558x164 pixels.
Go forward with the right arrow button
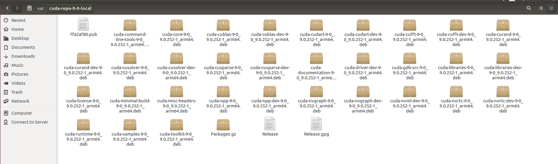pyautogui.click(x=17, y=8)
